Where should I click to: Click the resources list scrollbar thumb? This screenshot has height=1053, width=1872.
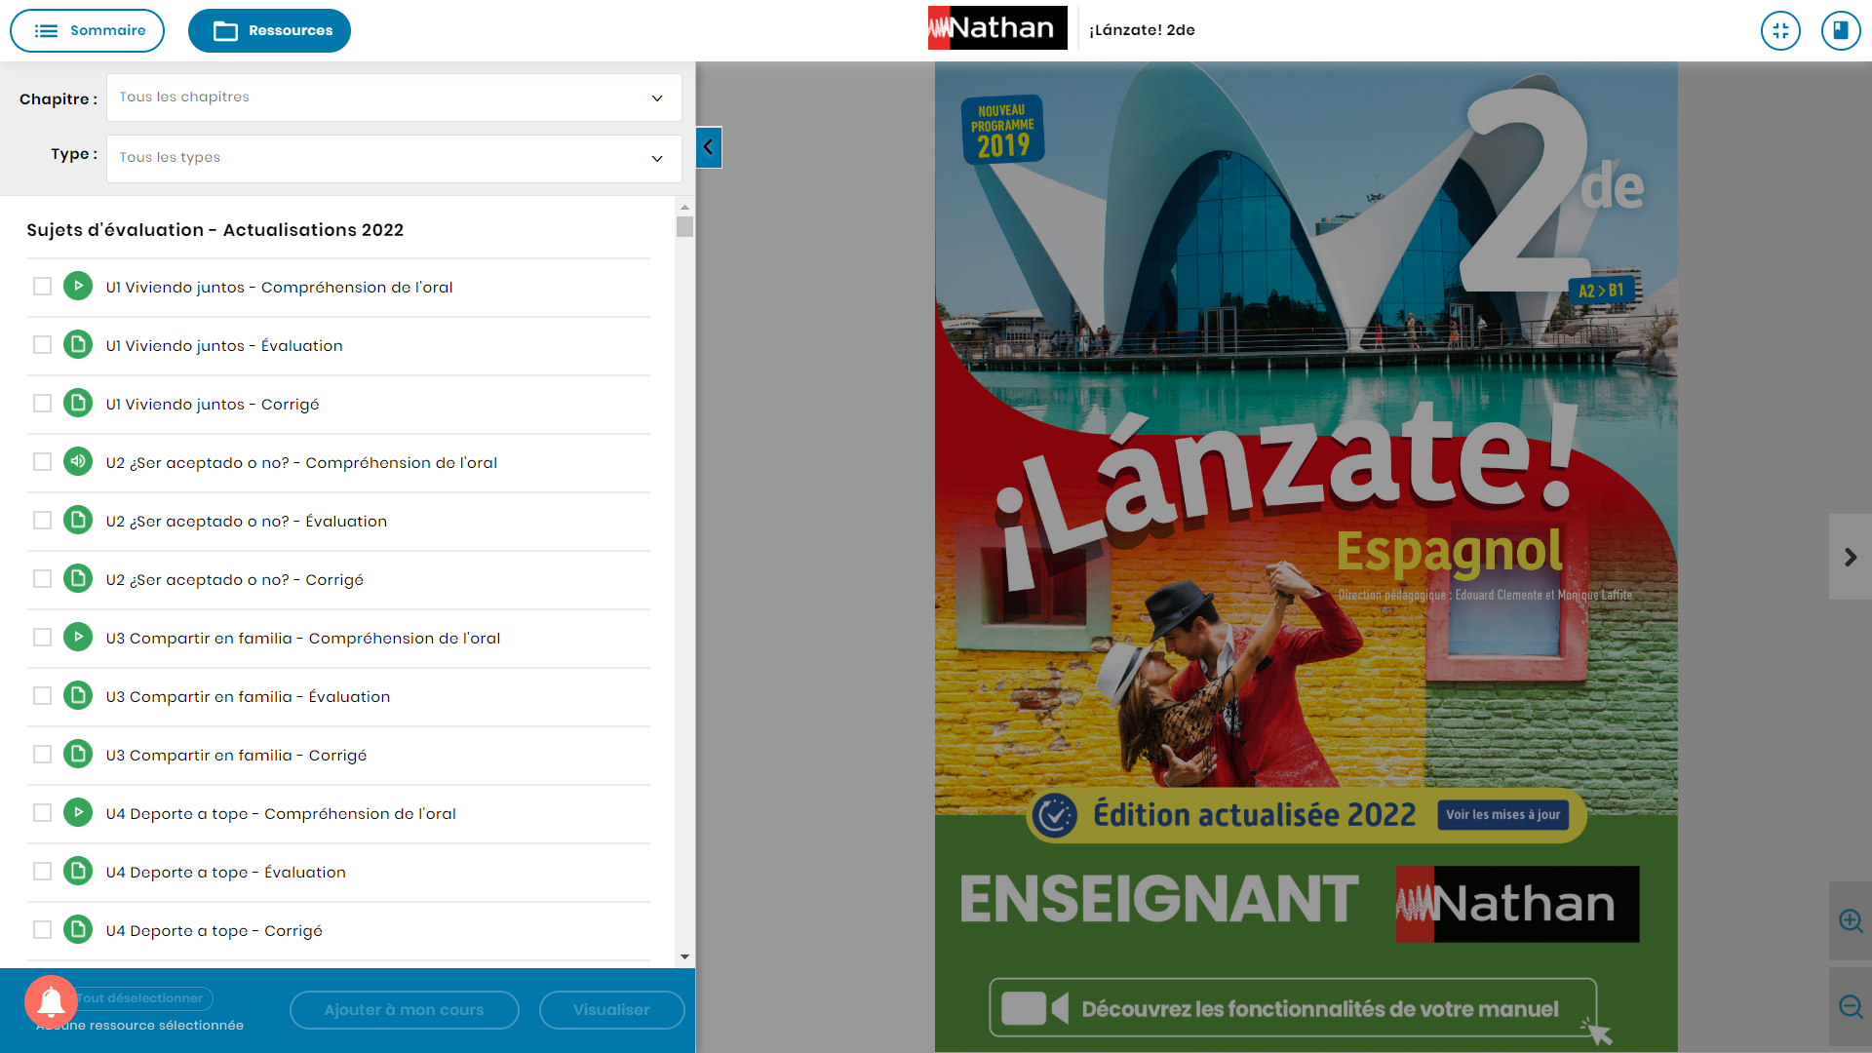click(684, 226)
